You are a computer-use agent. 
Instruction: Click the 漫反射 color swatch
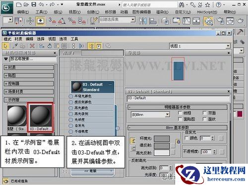(162, 145)
